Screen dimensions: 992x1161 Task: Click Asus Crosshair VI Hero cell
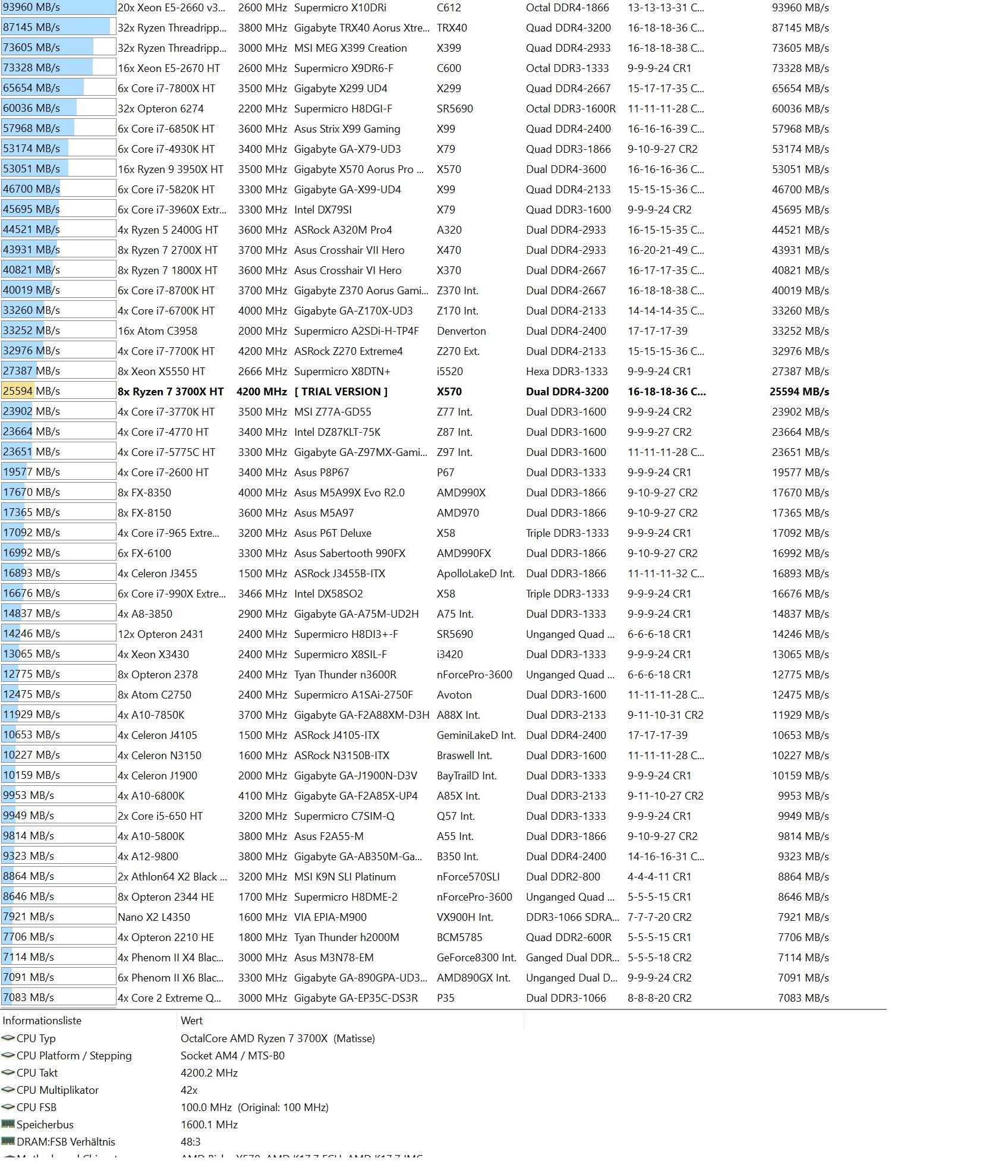(348, 270)
